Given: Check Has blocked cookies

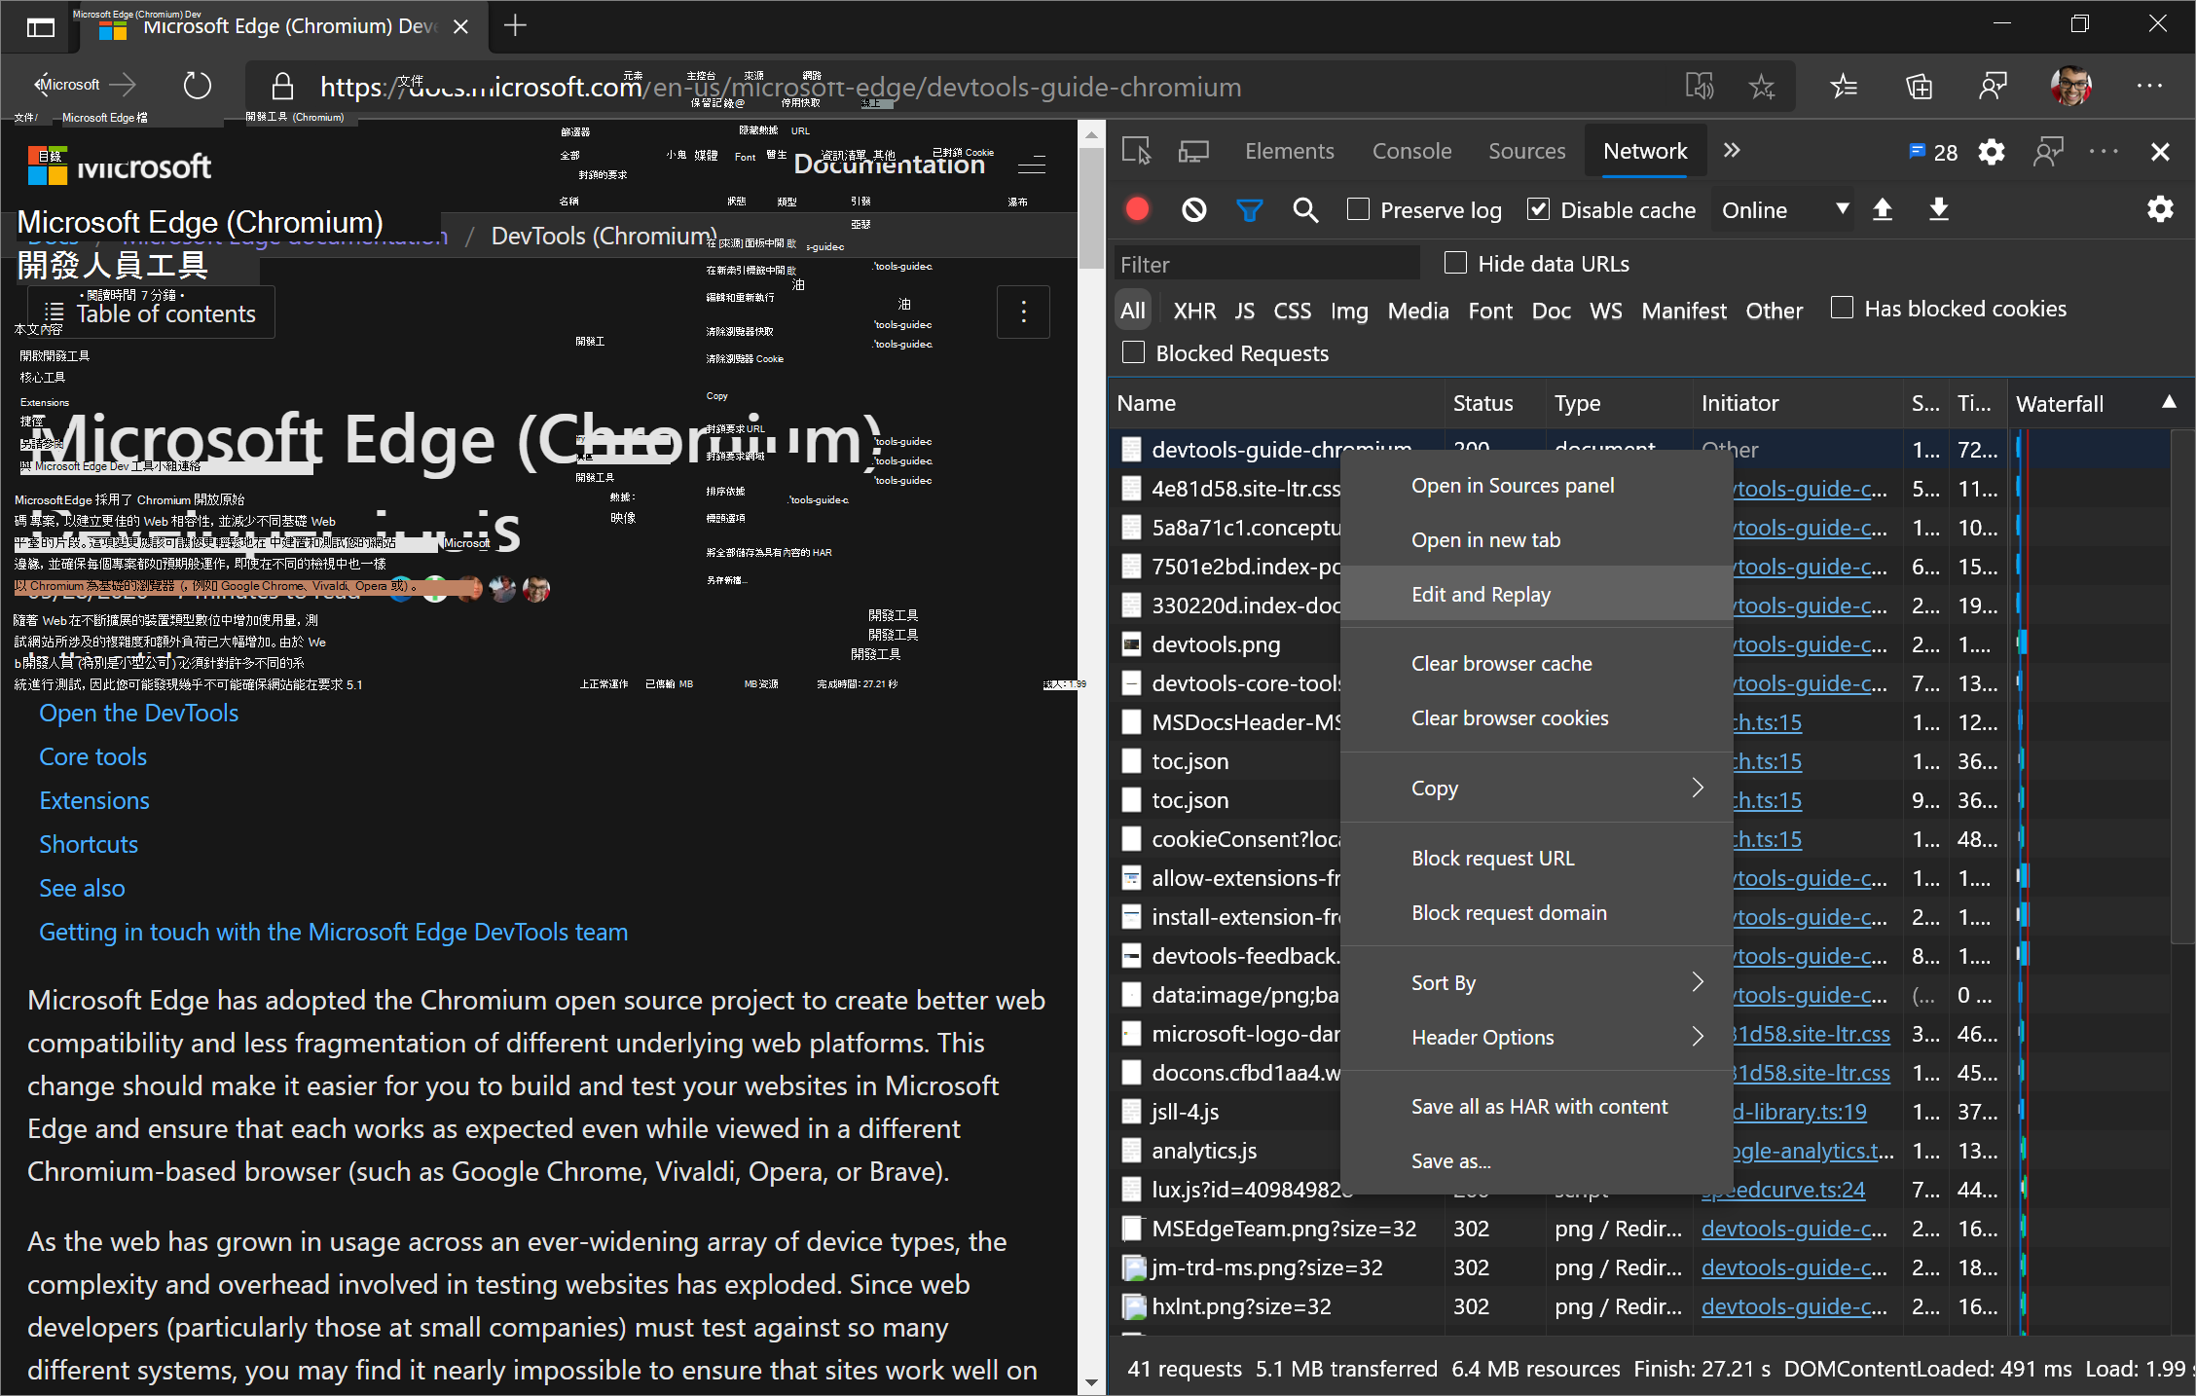Looking at the screenshot, I should pos(1842,308).
